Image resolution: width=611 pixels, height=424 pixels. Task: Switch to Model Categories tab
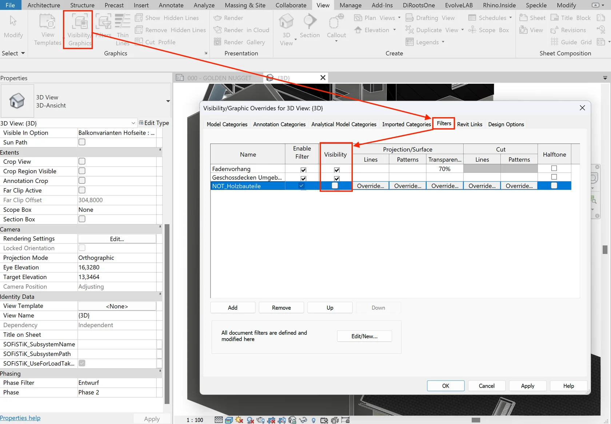coord(227,124)
